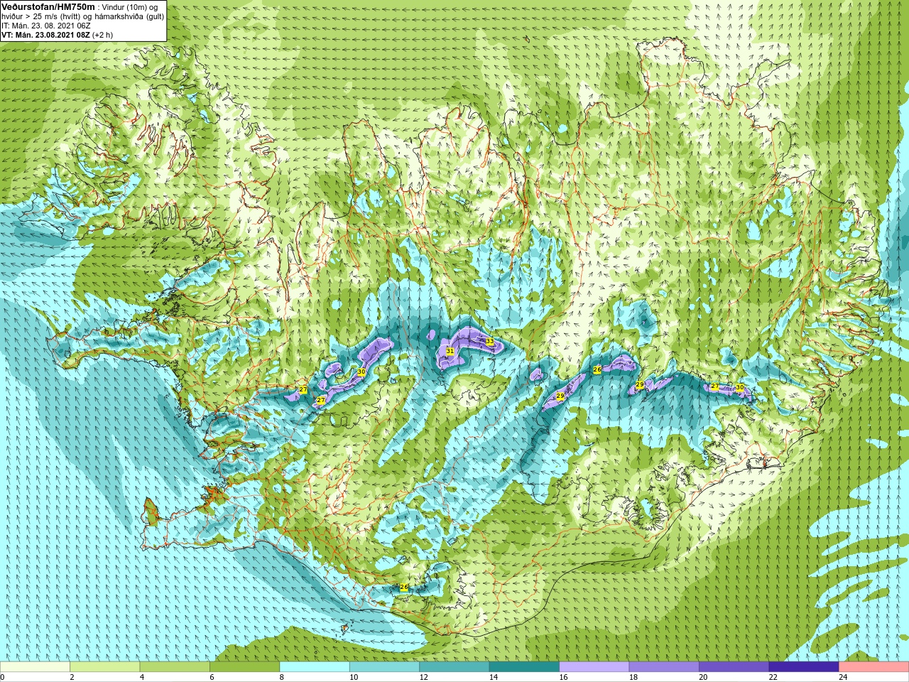
Task: Click the legend tick number 16
Action: pos(564,678)
